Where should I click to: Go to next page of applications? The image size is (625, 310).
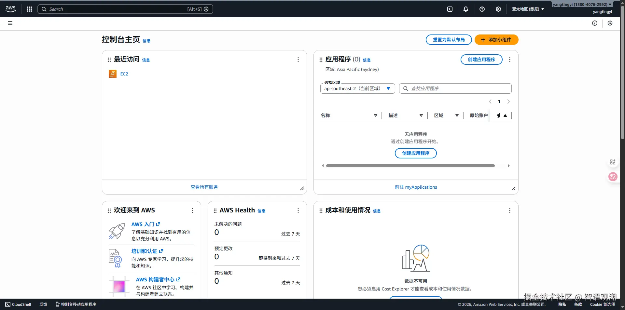pos(508,101)
